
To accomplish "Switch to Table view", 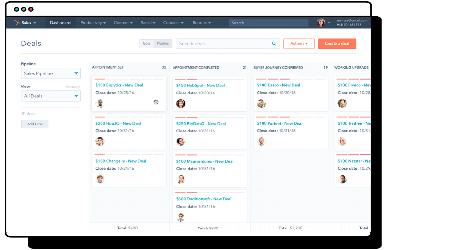I will (x=146, y=44).
